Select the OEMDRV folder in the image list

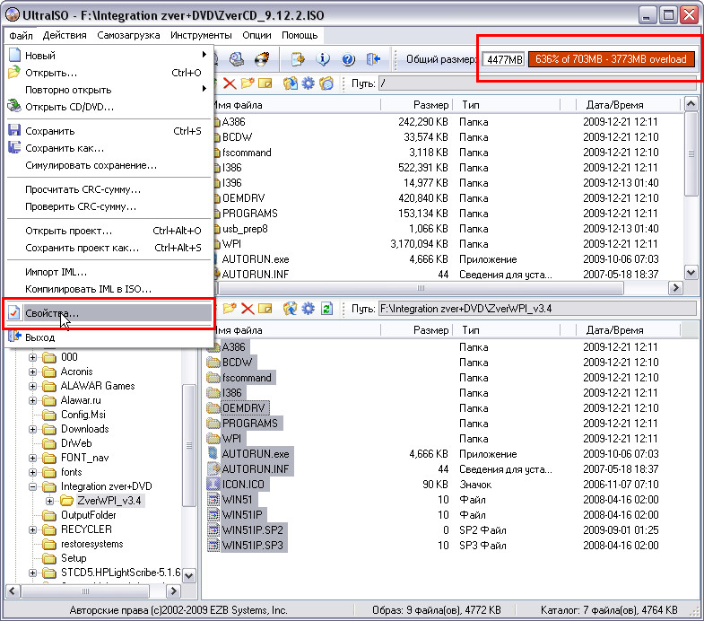(243, 197)
